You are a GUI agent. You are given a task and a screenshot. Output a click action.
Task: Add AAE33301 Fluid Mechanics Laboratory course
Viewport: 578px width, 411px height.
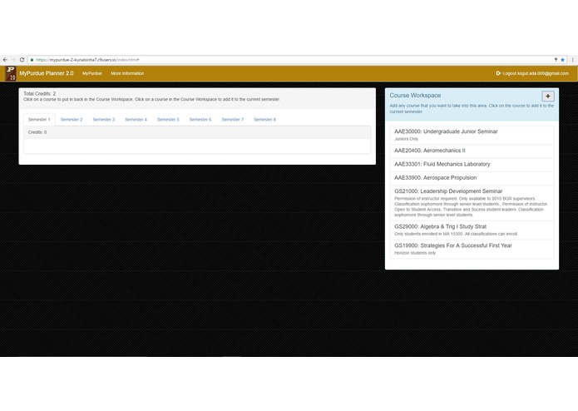[472, 165]
